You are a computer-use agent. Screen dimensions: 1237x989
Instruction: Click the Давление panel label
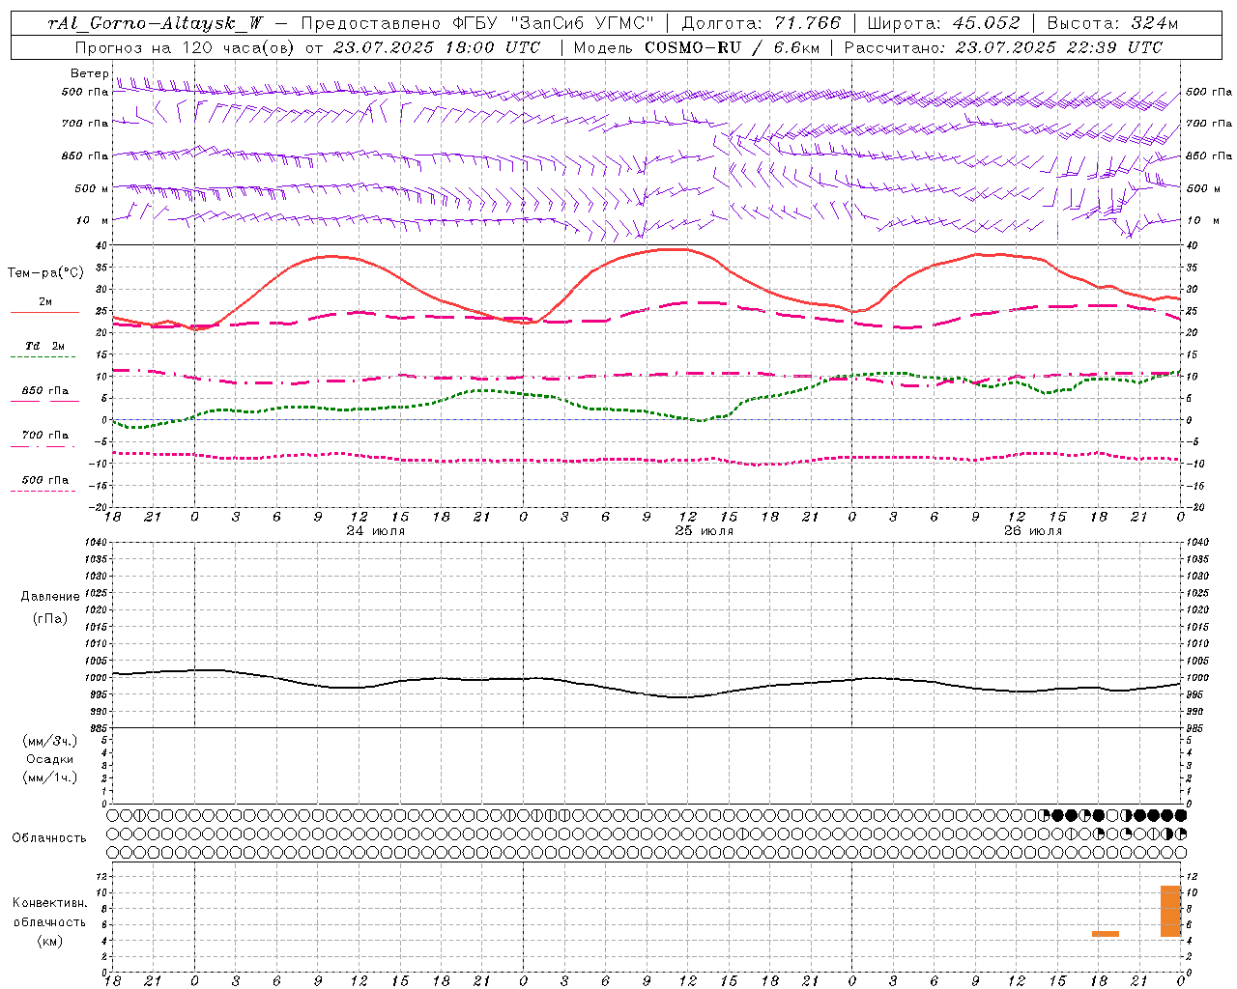50,597
